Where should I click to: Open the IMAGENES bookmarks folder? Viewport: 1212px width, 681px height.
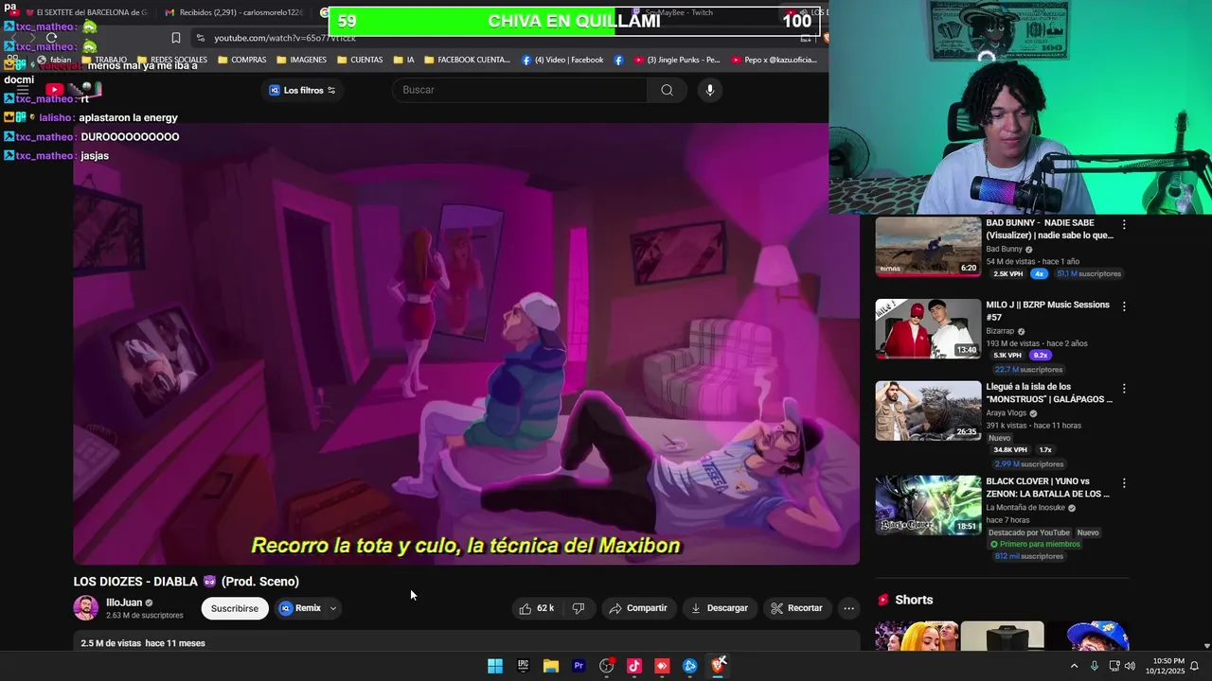(301, 60)
